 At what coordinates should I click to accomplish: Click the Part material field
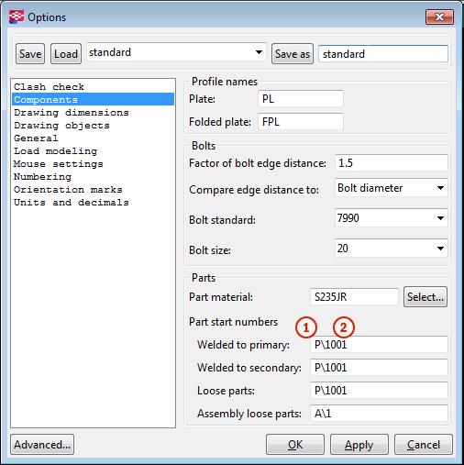pos(354,297)
